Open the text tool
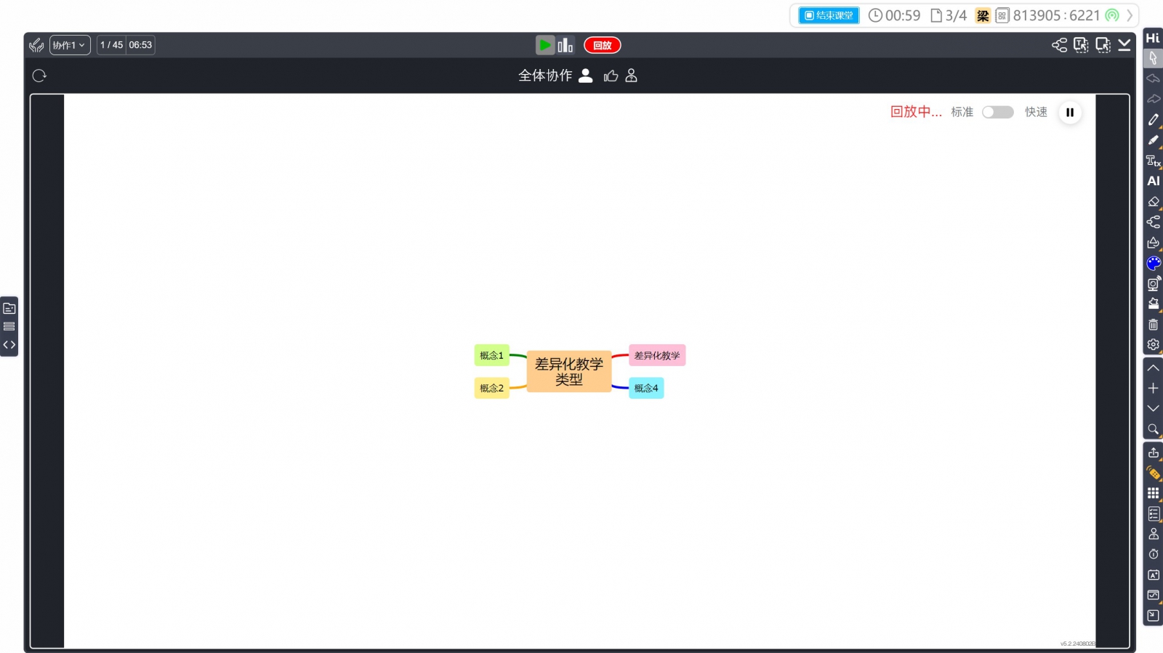The width and height of the screenshot is (1163, 653). pos(1153,161)
